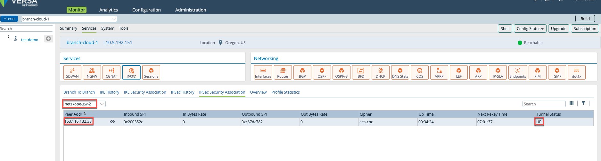Image resolution: width=601 pixels, height=161 pixels.
Task: Switch to the System tab
Action: click(x=108, y=28)
